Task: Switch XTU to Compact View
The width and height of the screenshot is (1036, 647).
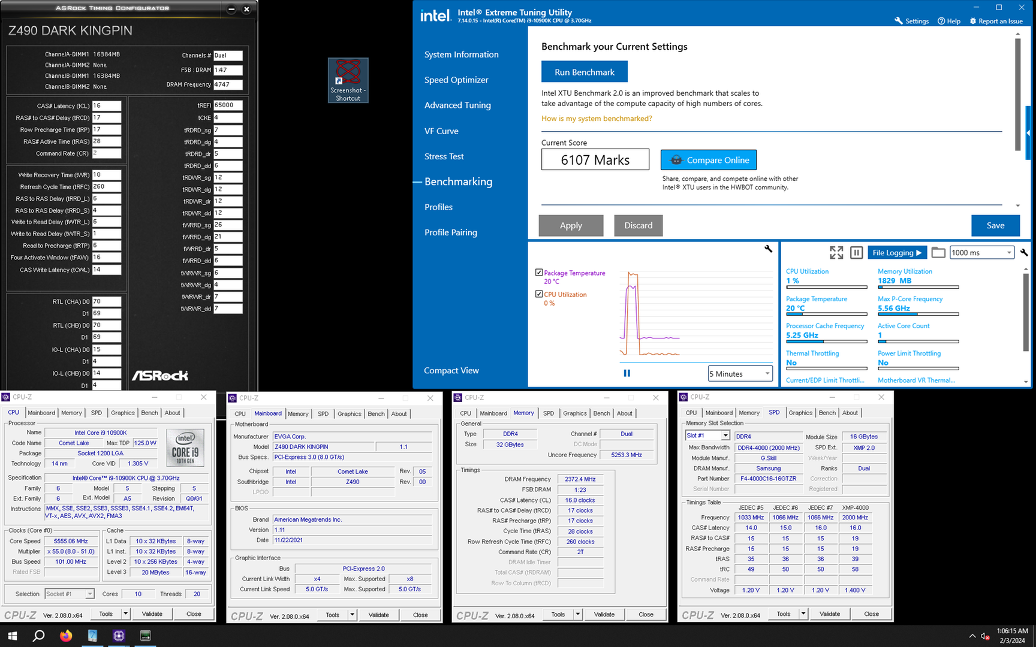Action: pyautogui.click(x=451, y=371)
